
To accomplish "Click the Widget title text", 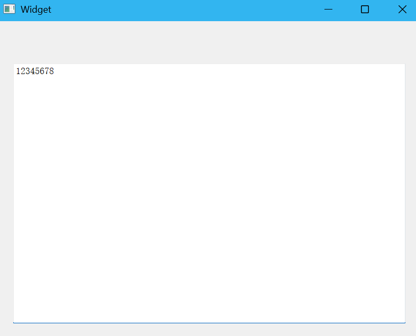I will tap(36, 10).
